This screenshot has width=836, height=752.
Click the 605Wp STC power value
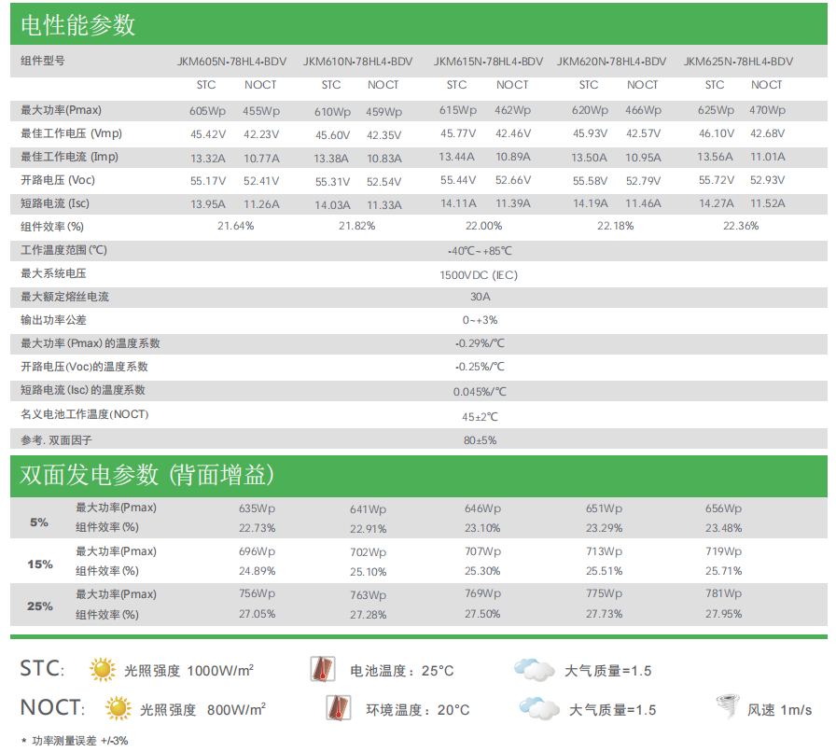[207, 111]
